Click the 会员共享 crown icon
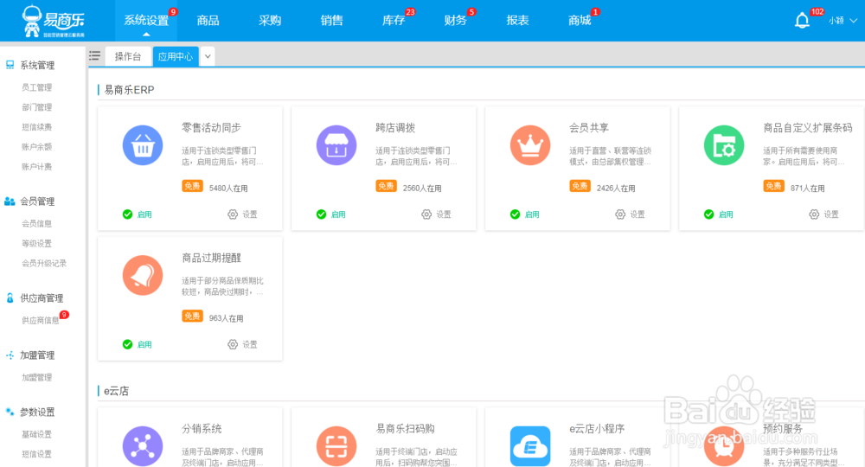 (530, 145)
